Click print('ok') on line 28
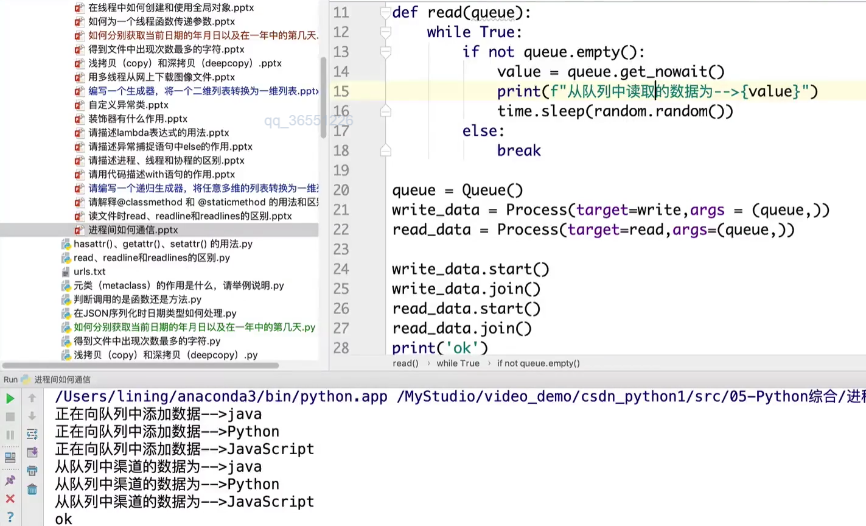Image resolution: width=866 pixels, height=526 pixels. click(x=440, y=348)
